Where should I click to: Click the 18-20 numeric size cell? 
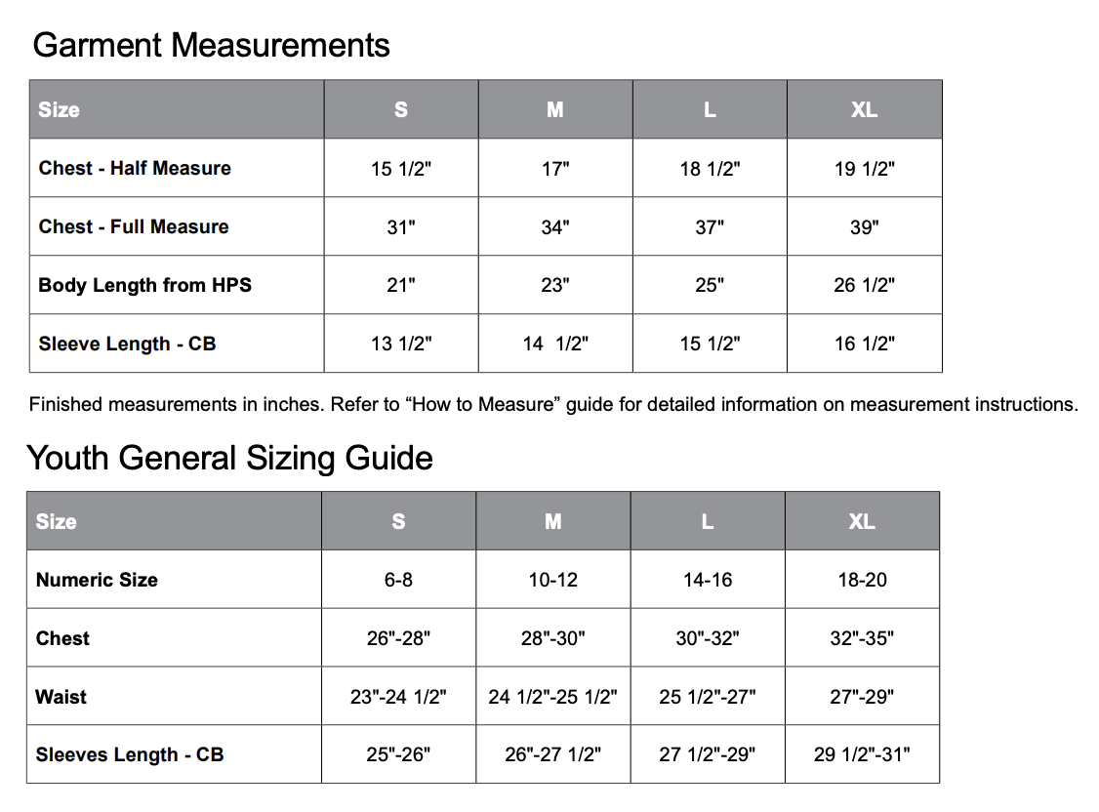[862, 580]
